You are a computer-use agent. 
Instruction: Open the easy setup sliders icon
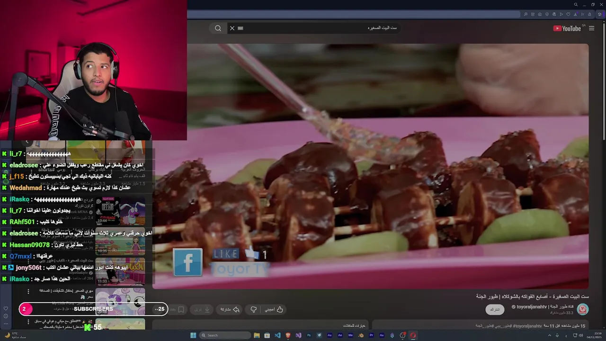582,14
